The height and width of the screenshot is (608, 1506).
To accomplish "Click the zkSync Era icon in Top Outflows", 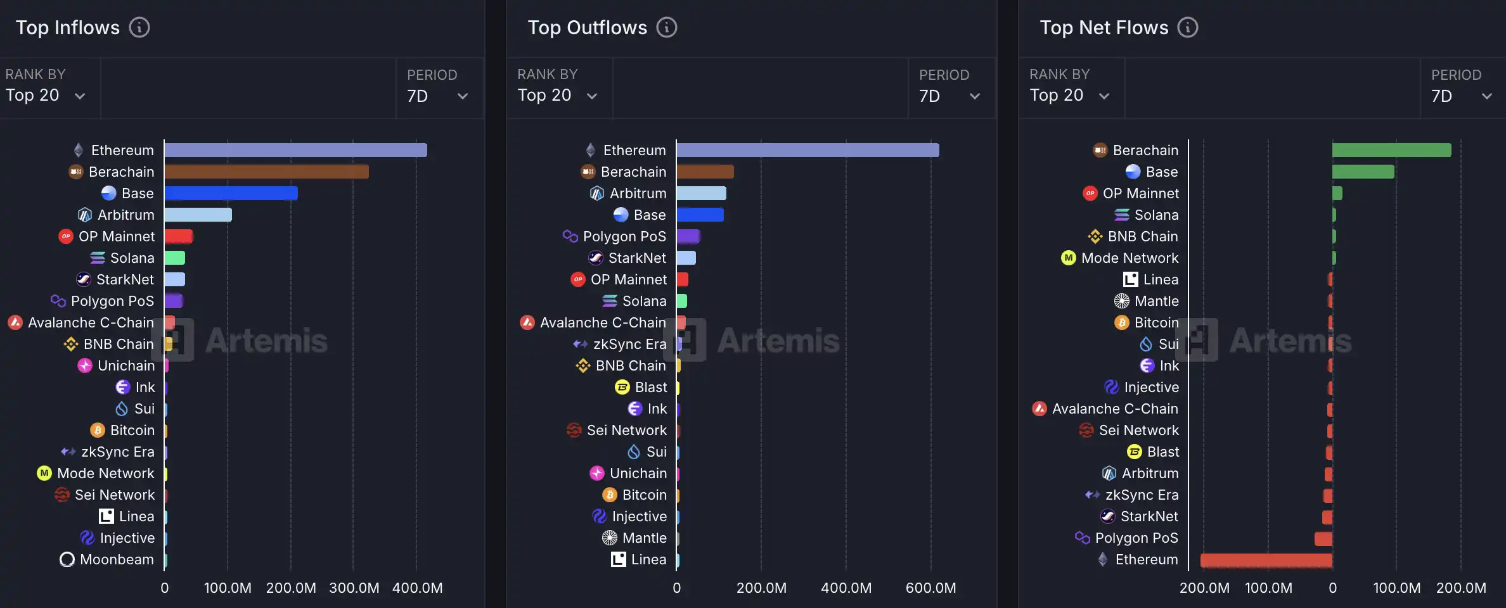I will [581, 344].
